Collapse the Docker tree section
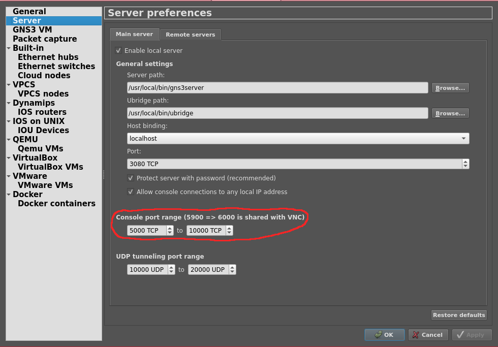The image size is (498, 347). pyautogui.click(x=9, y=195)
